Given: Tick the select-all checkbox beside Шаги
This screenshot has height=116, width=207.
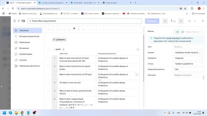Looking at the screenshot, I should click(x=48, y=49).
